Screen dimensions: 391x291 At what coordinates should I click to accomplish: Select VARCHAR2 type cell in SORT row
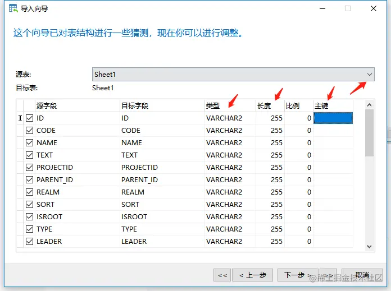[230, 204]
